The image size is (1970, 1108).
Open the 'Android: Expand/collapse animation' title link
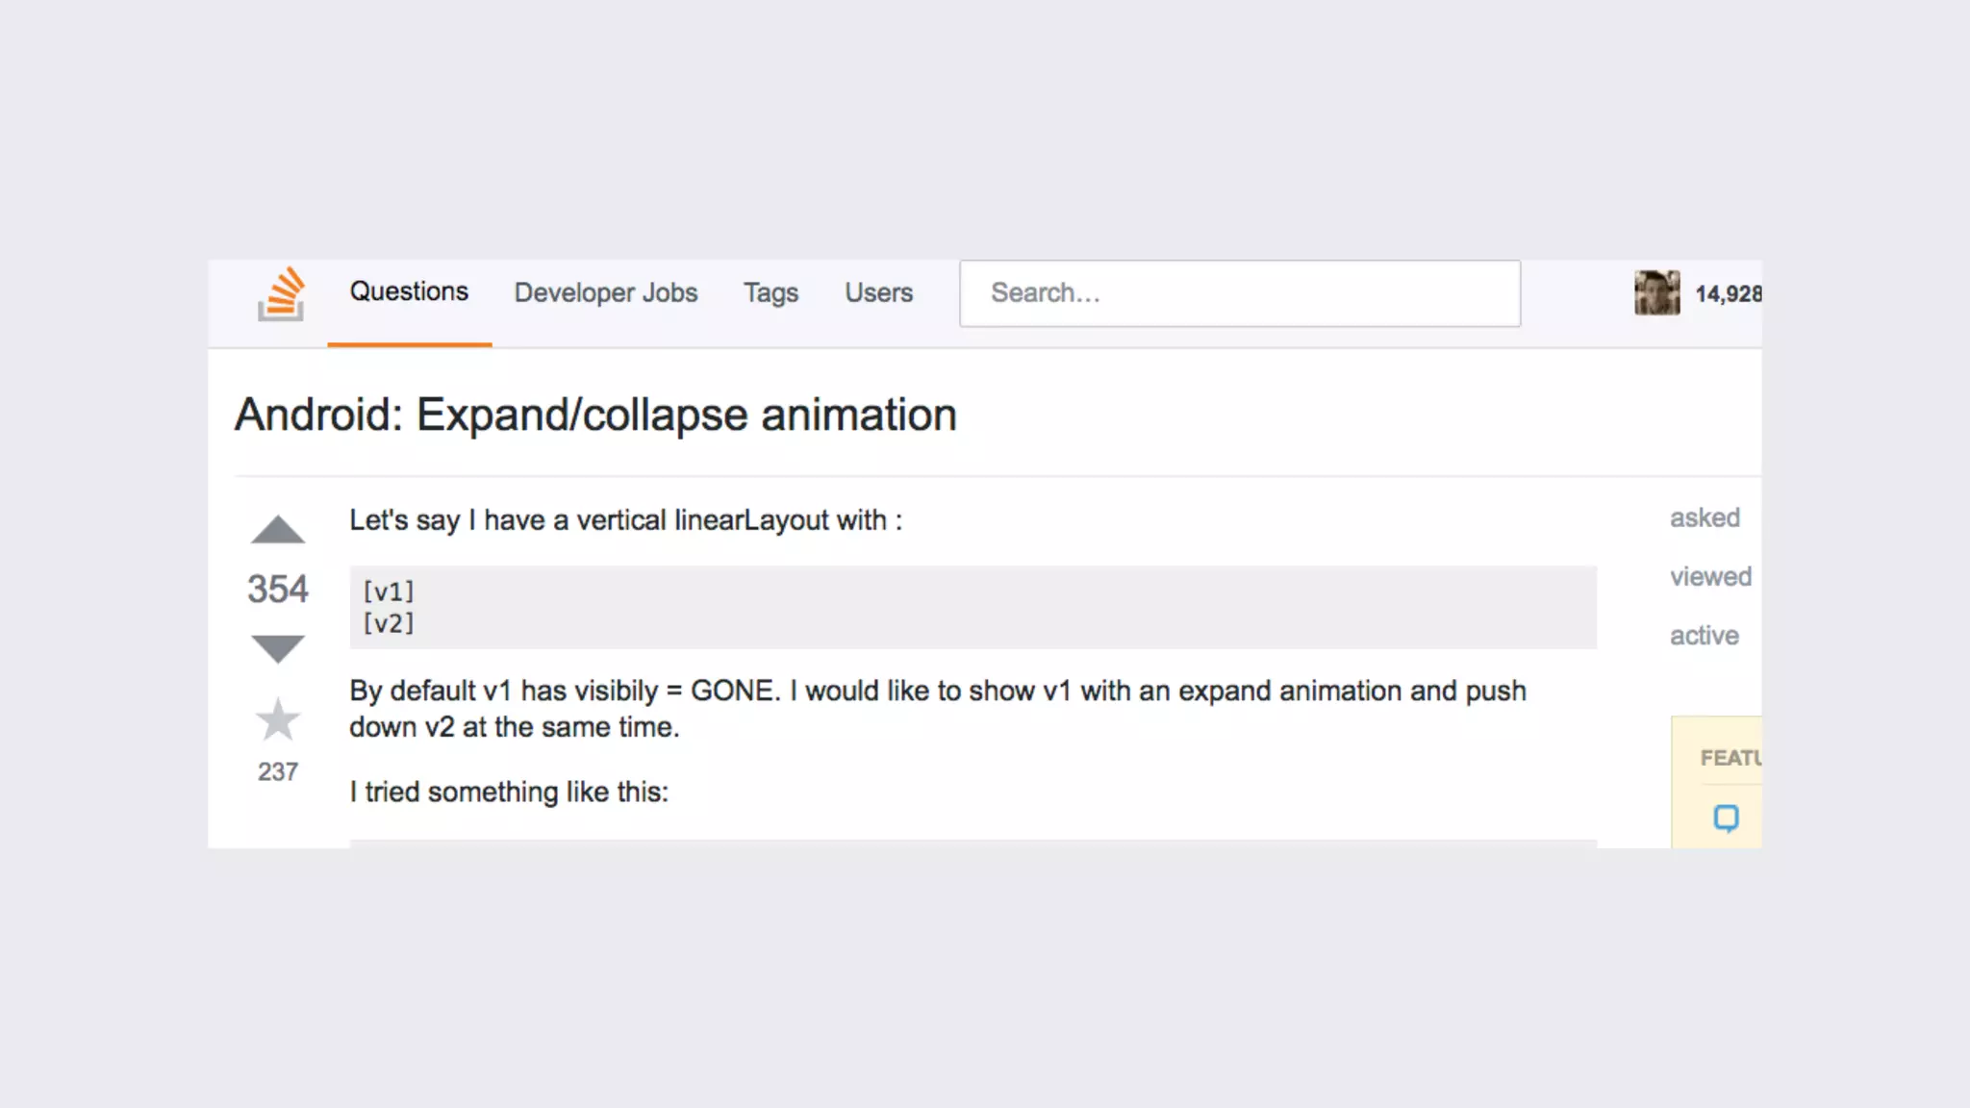tap(595, 415)
